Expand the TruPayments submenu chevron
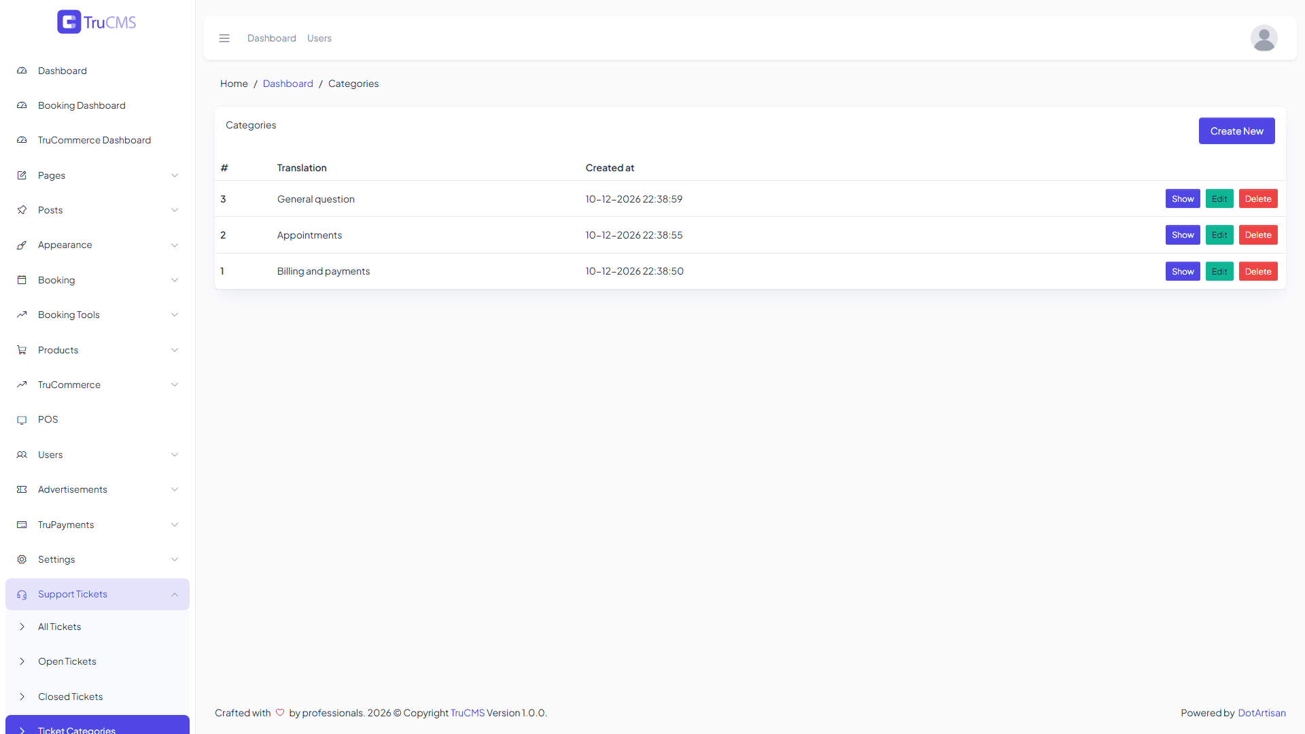The width and height of the screenshot is (1305, 734). tap(175, 525)
